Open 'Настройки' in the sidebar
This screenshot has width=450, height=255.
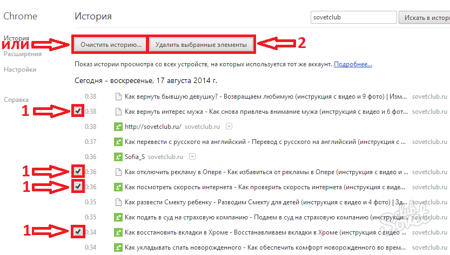pyautogui.click(x=20, y=70)
